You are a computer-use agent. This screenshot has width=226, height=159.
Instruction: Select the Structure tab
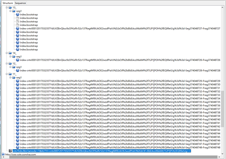click(x=8, y=3)
